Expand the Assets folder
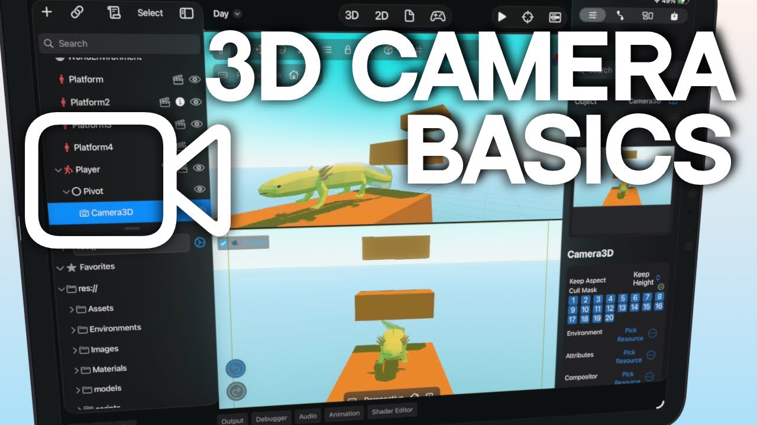The image size is (757, 425). click(72, 309)
